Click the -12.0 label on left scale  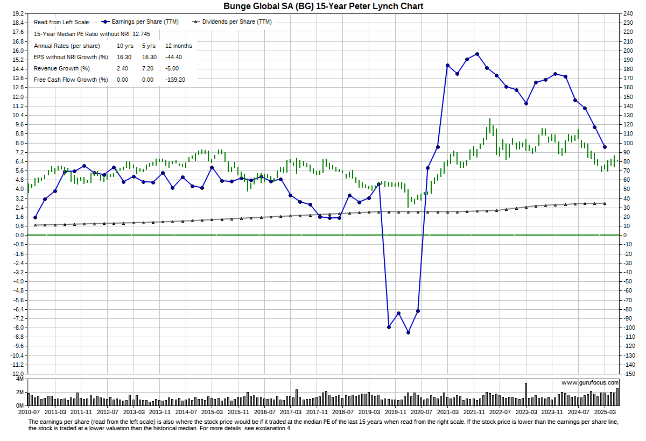[18, 373]
